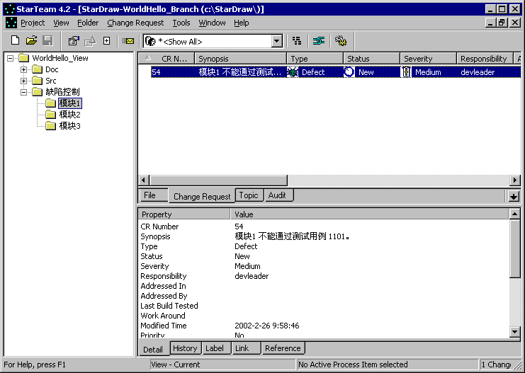Switch to the Topic tab
Screen dimensions: 525x373
[x=249, y=195]
